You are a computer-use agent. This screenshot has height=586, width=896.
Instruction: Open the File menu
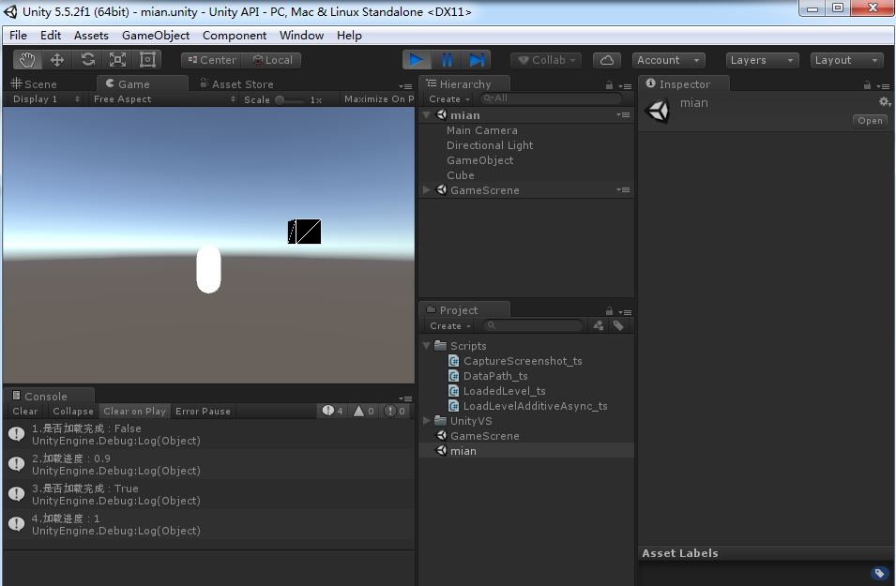pos(18,36)
